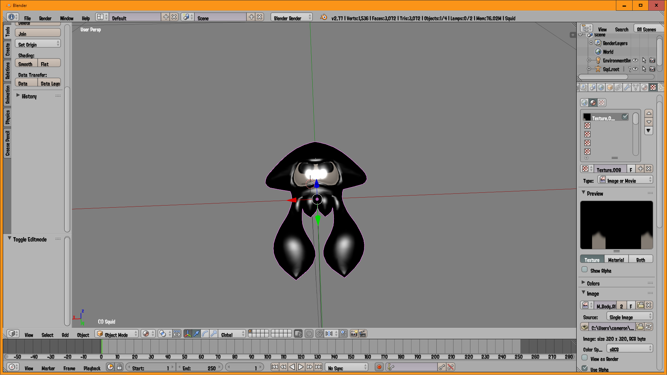
Task: Click the record keyframe red button
Action: [379, 367]
